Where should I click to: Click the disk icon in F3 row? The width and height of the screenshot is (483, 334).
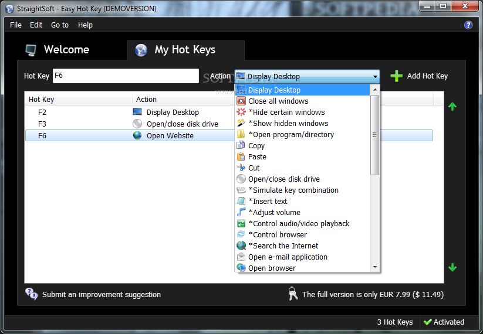[x=137, y=124]
